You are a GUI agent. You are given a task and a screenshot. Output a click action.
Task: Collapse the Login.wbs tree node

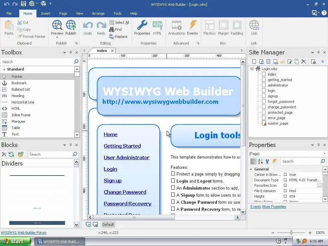(x=252, y=69)
